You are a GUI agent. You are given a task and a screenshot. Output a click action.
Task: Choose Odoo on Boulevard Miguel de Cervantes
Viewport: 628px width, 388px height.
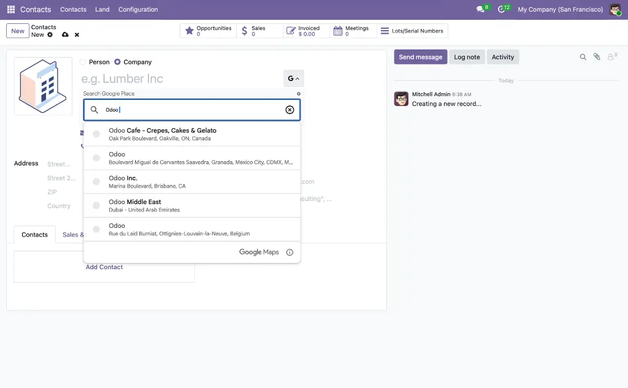192,158
